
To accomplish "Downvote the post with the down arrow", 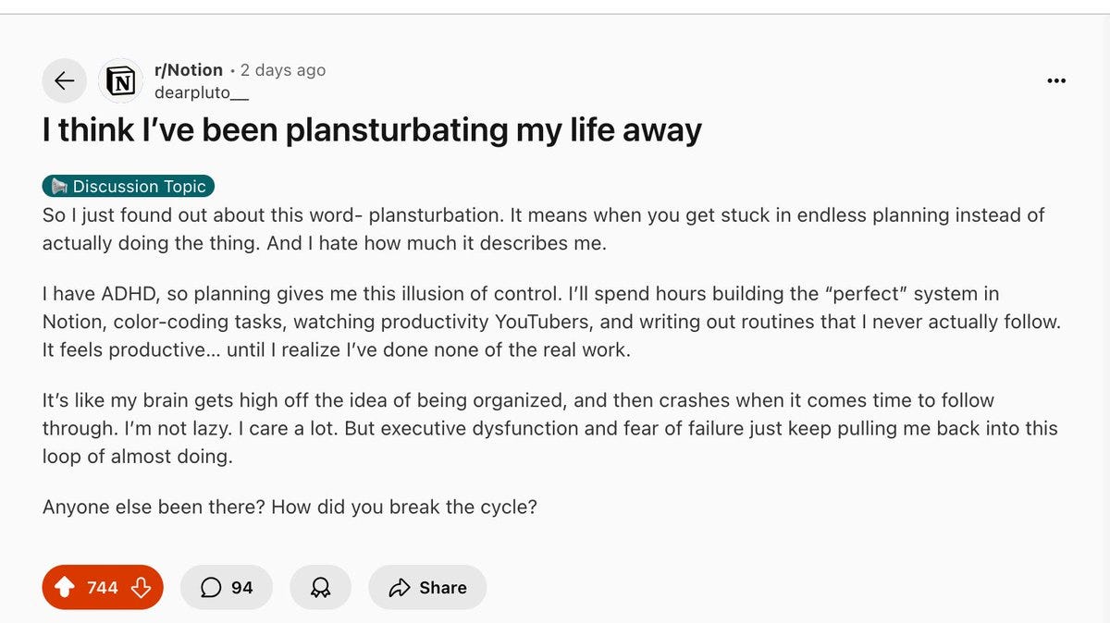I will coord(141,588).
